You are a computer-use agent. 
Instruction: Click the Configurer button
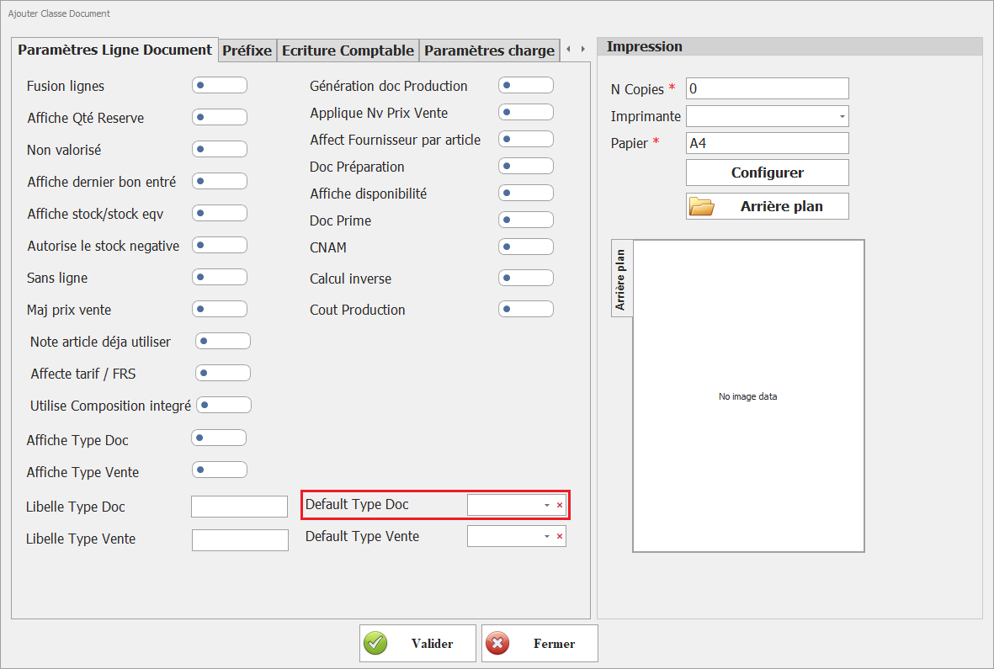tap(767, 173)
